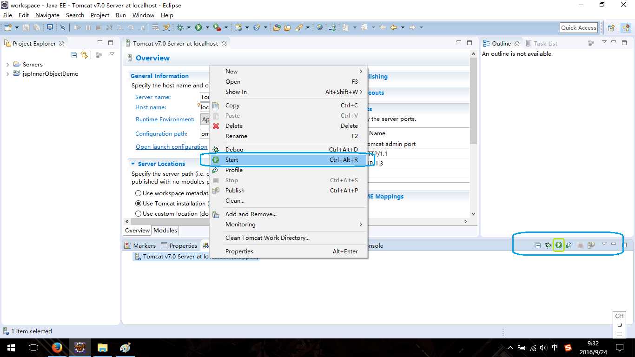Viewport: 635px width, 357px height.
Task: Choose Start from the context menu
Action: 289,160
